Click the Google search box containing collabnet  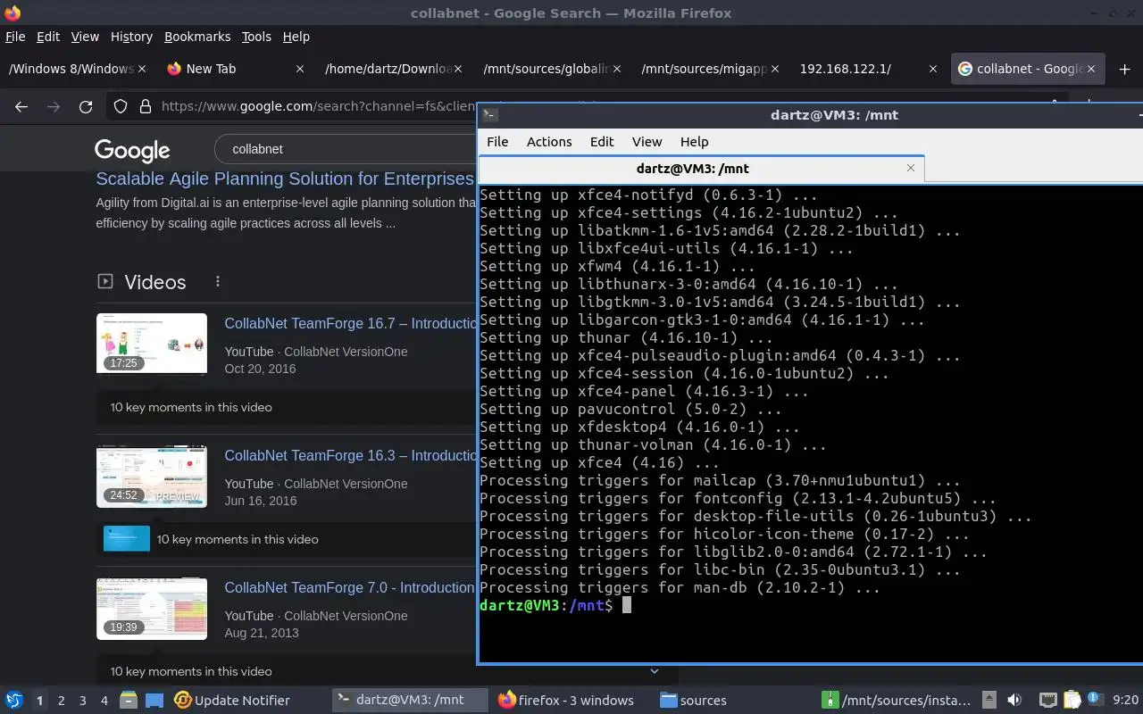(x=346, y=149)
